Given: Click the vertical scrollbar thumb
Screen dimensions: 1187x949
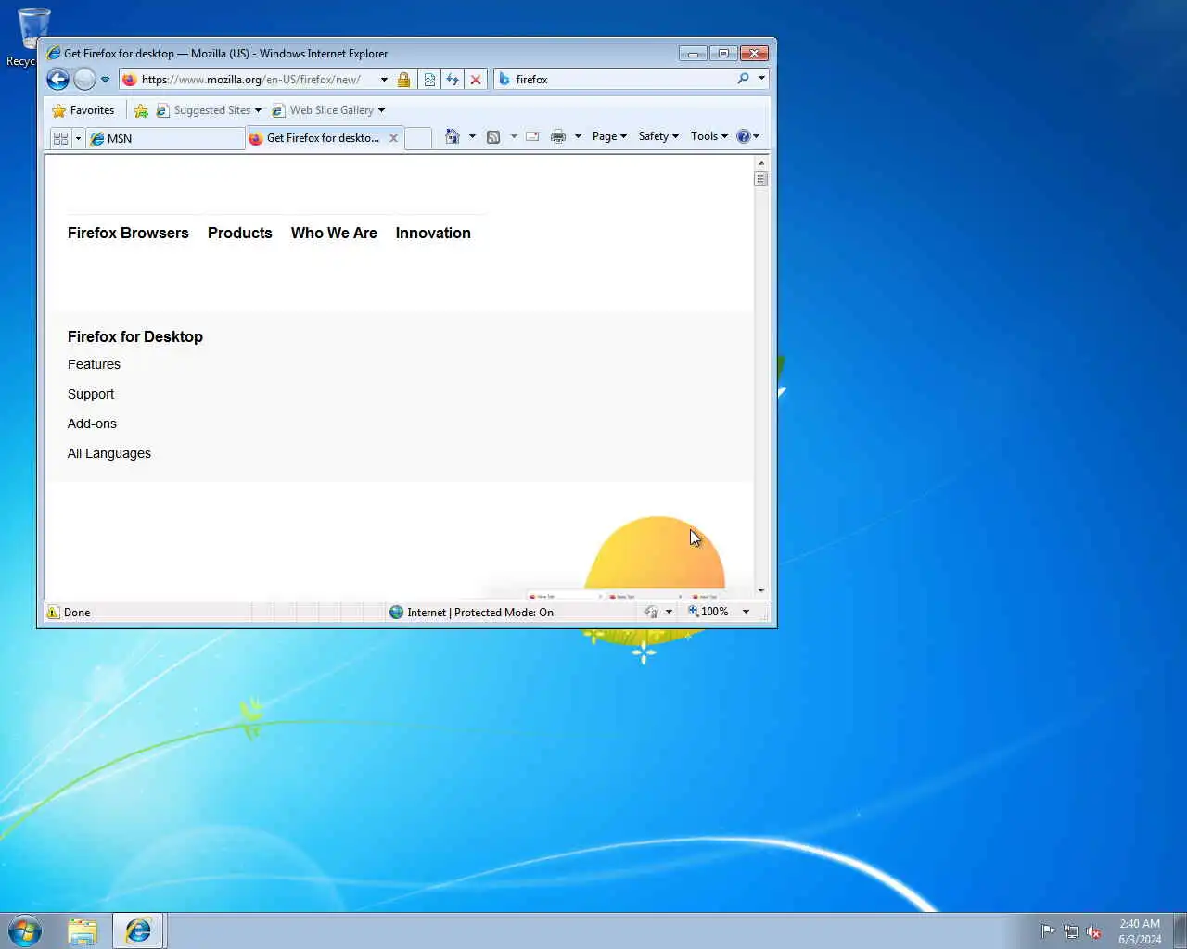Looking at the screenshot, I should click(x=761, y=179).
